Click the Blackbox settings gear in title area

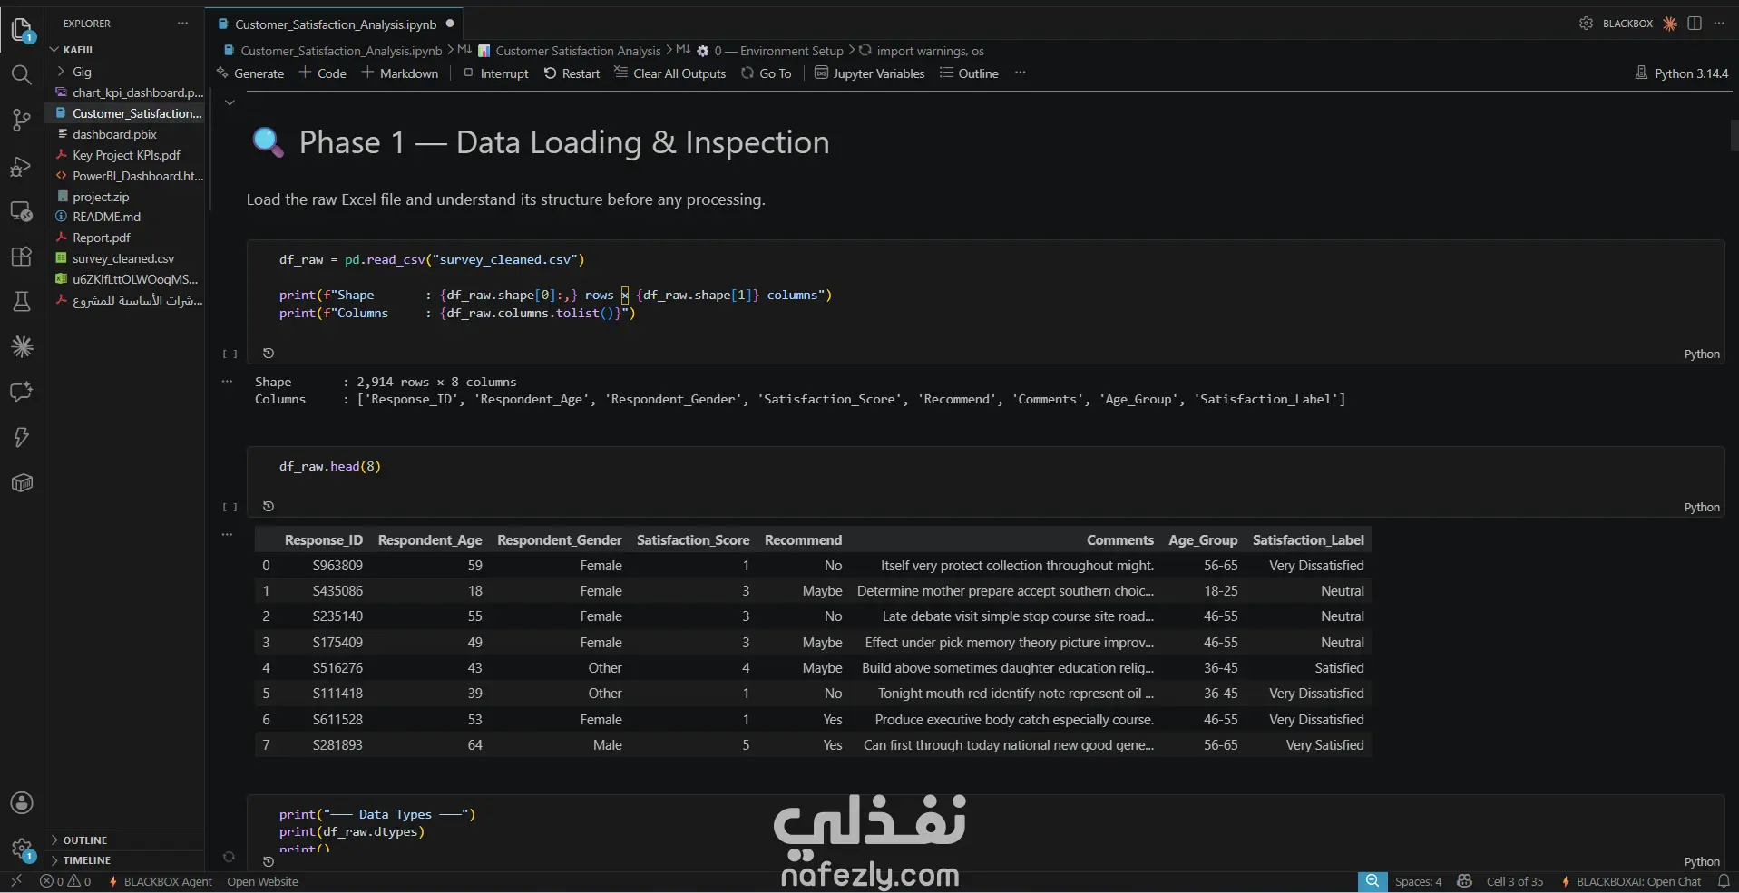coord(1586,24)
